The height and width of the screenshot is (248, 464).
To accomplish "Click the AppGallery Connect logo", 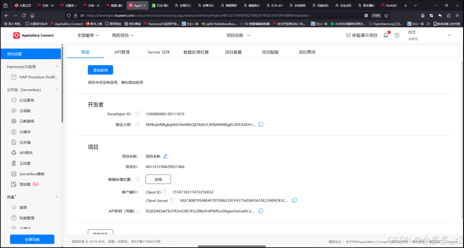I will [x=34, y=35].
